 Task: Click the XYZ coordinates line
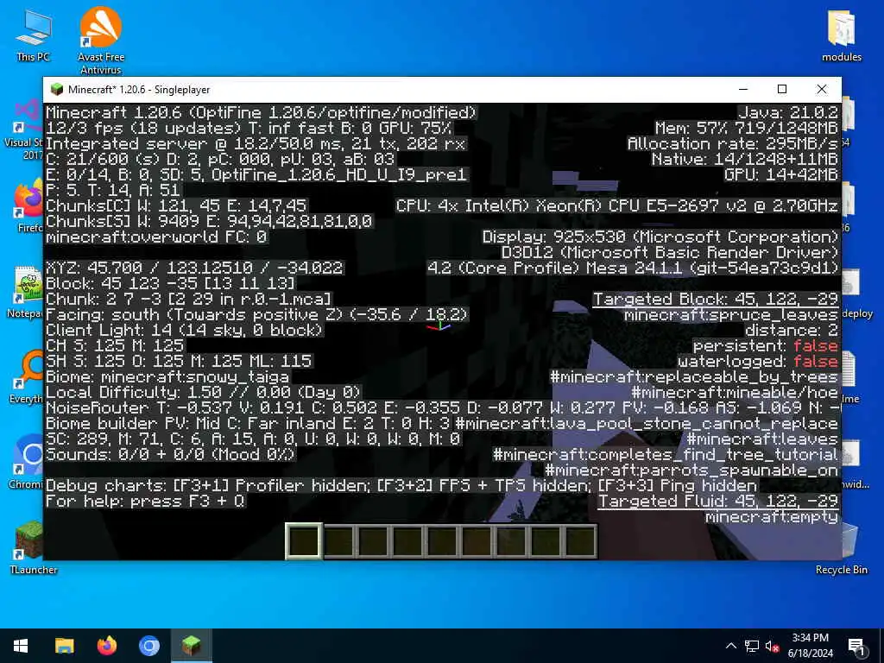[x=194, y=268]
